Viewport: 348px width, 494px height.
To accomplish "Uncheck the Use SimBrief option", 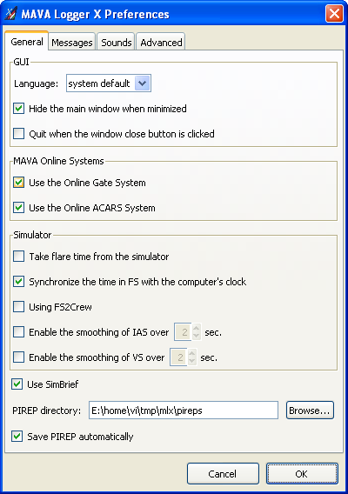I will (17, 384).
